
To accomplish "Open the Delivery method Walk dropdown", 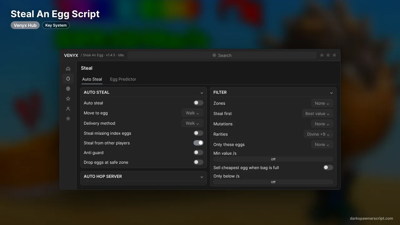I will click(192, 123).
